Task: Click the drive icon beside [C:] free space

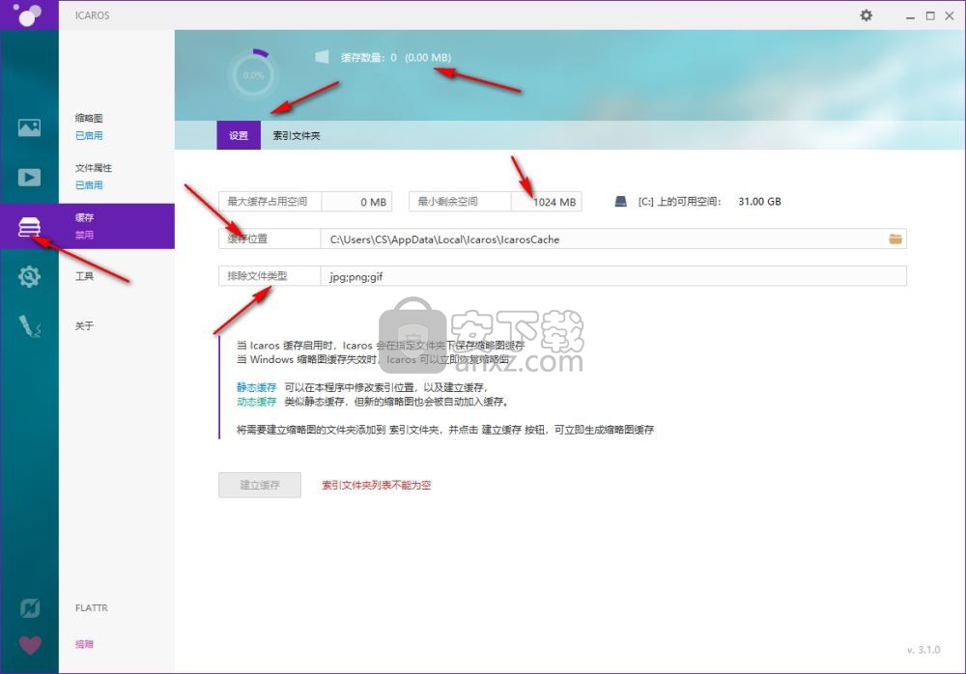Action: click(621, 202)
